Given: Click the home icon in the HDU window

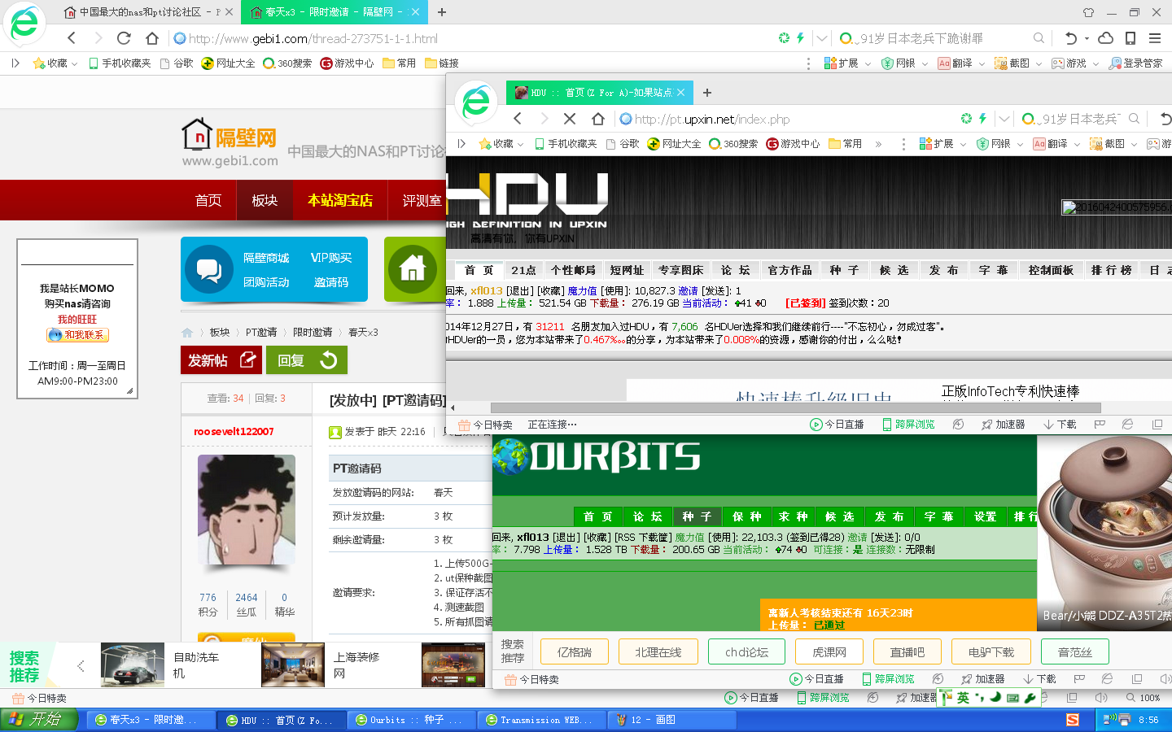Looking at the screenshot, I should click(597, 119).
